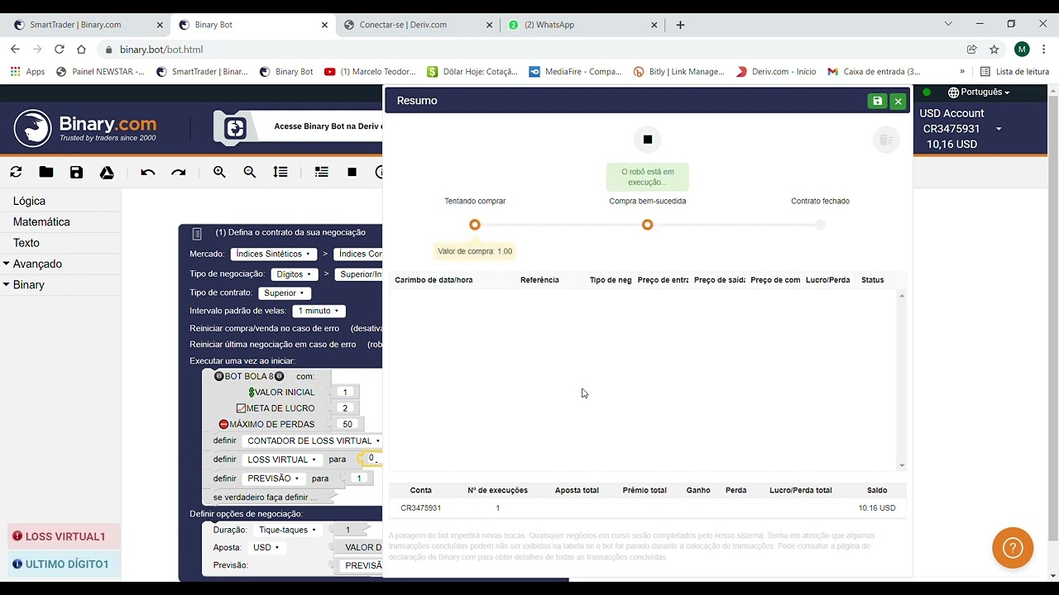Open the Mercado Índices Sintéticos dropdown
The image size is (1059, 595).
click(x=273, y=254)
